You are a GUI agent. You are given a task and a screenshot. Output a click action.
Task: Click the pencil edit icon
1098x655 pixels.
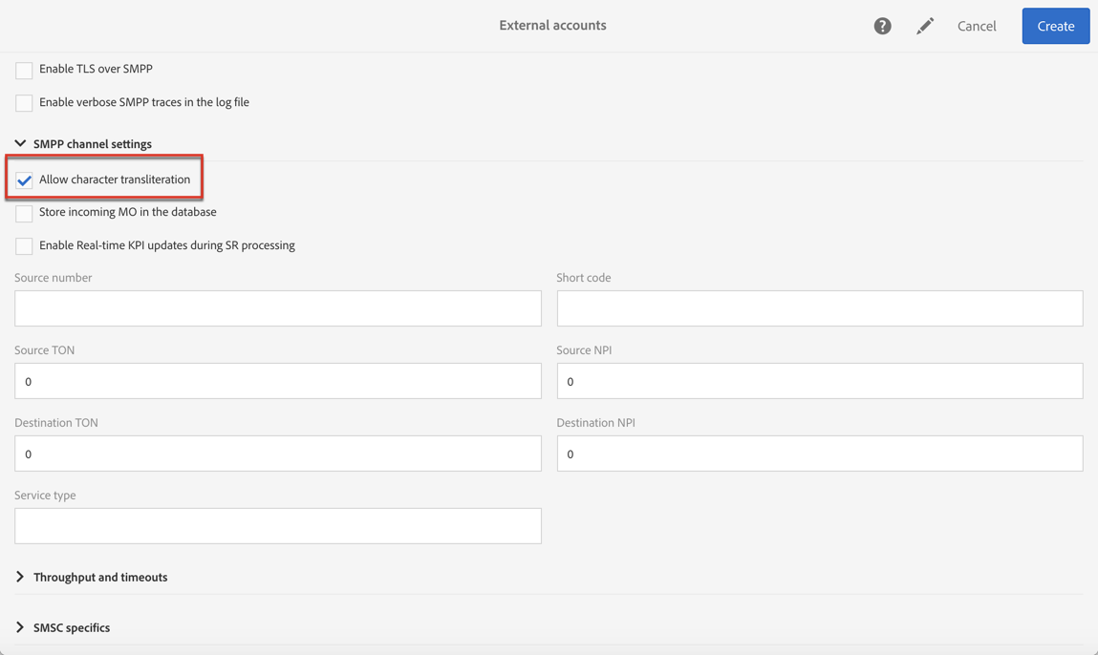[925, 26]
